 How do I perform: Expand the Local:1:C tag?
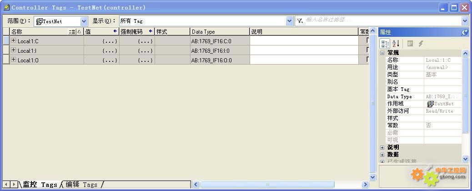click(x=14, y=41)
